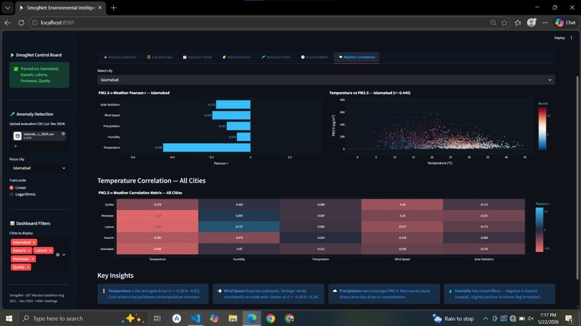Click the Quetta Wind Speed -0.34 heatmap cell

402,204
